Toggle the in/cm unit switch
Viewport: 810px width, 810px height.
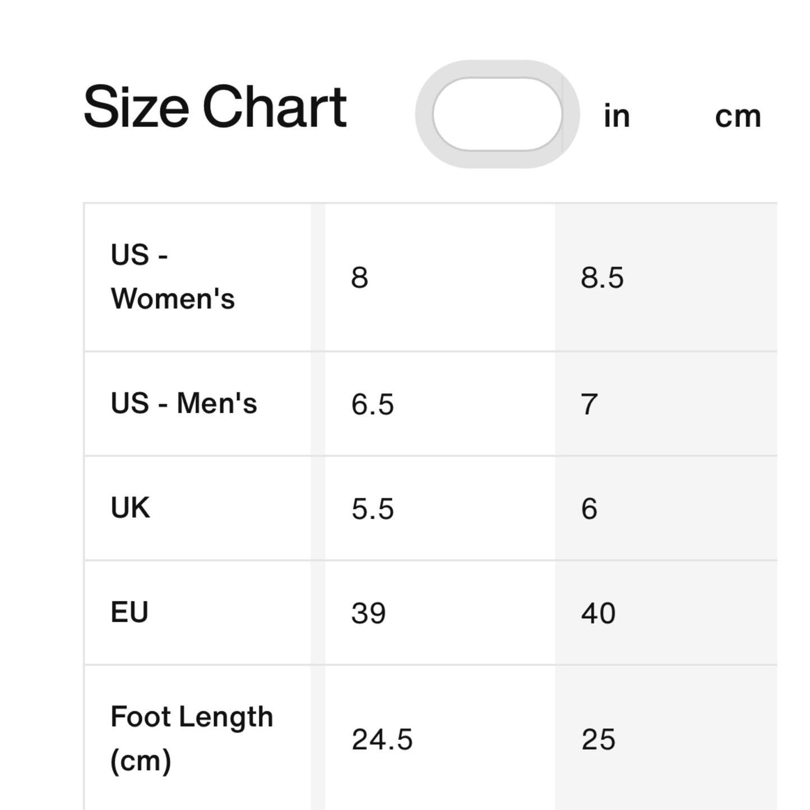click(497, 114)
